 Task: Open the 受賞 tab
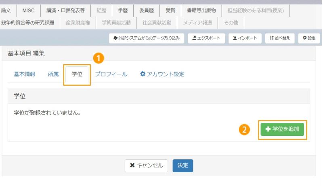[x=170, y=11]
